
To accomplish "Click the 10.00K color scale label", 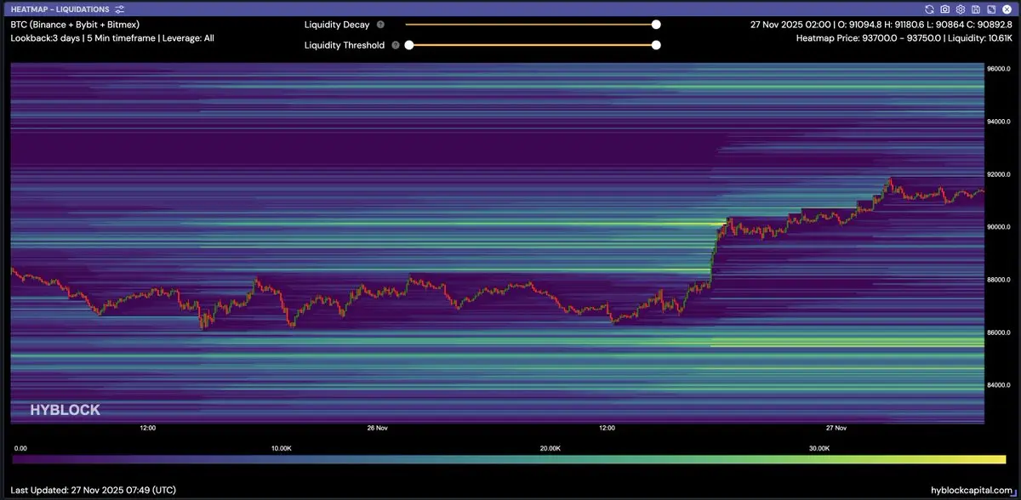I will (x=282, y=448).
